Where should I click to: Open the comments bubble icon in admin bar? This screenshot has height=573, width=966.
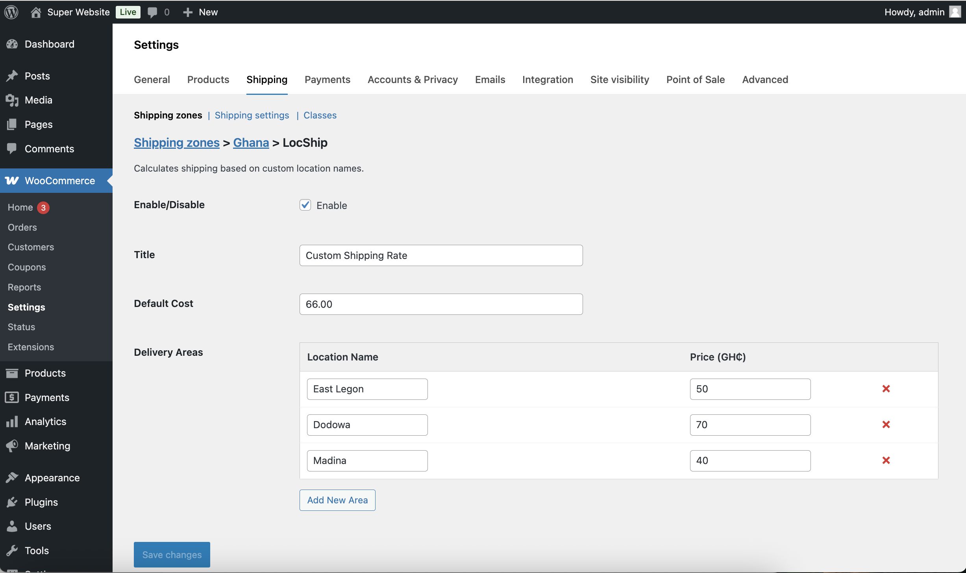pos(152,12)
